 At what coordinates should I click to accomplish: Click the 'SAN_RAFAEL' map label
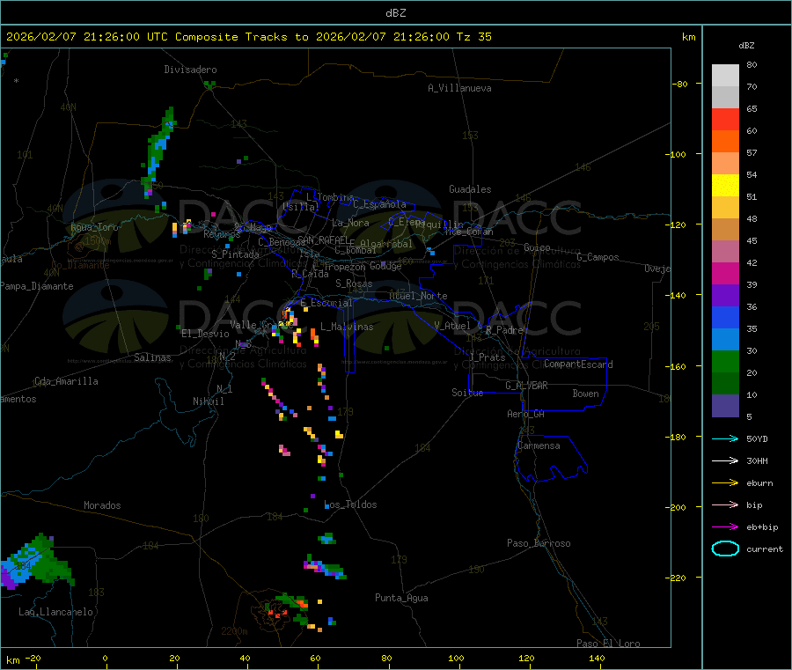coord(323,240)
